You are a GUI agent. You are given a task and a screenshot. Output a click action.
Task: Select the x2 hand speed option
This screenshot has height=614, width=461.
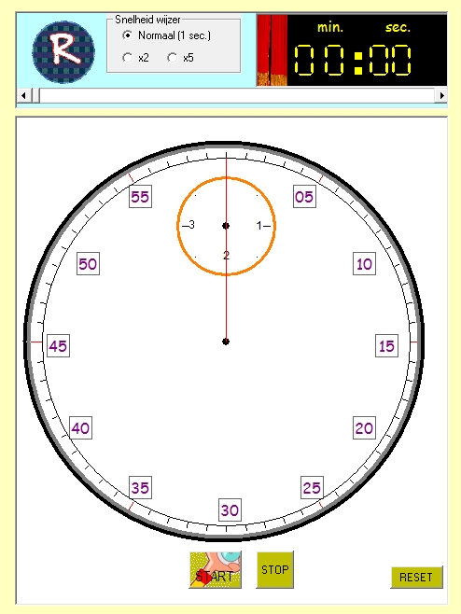click(x=135, y=58)
